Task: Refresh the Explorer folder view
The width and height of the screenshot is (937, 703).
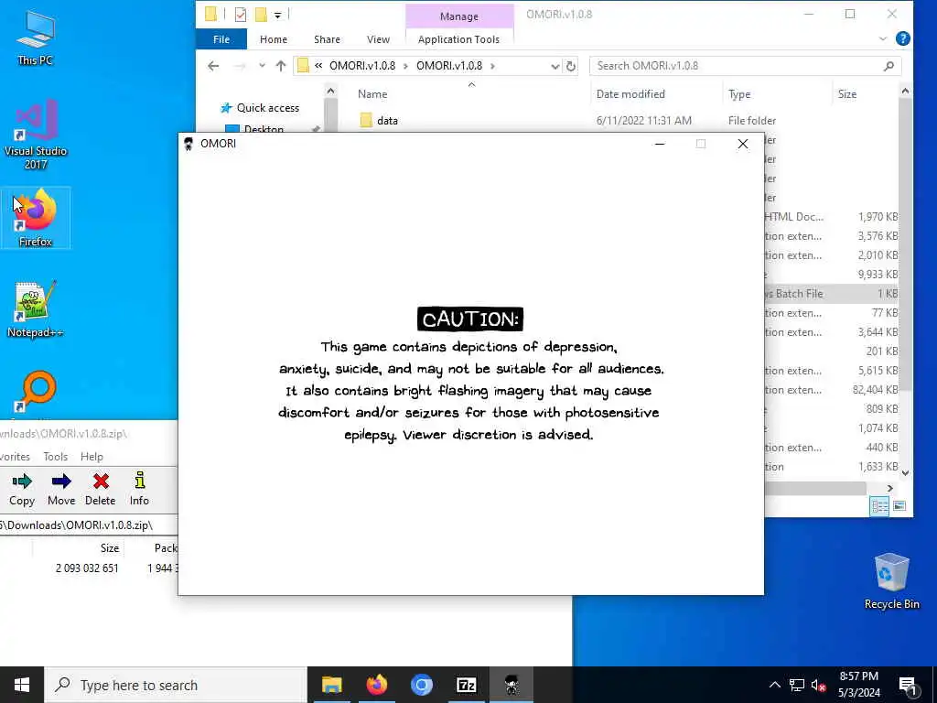Action: tap(571, 66)
